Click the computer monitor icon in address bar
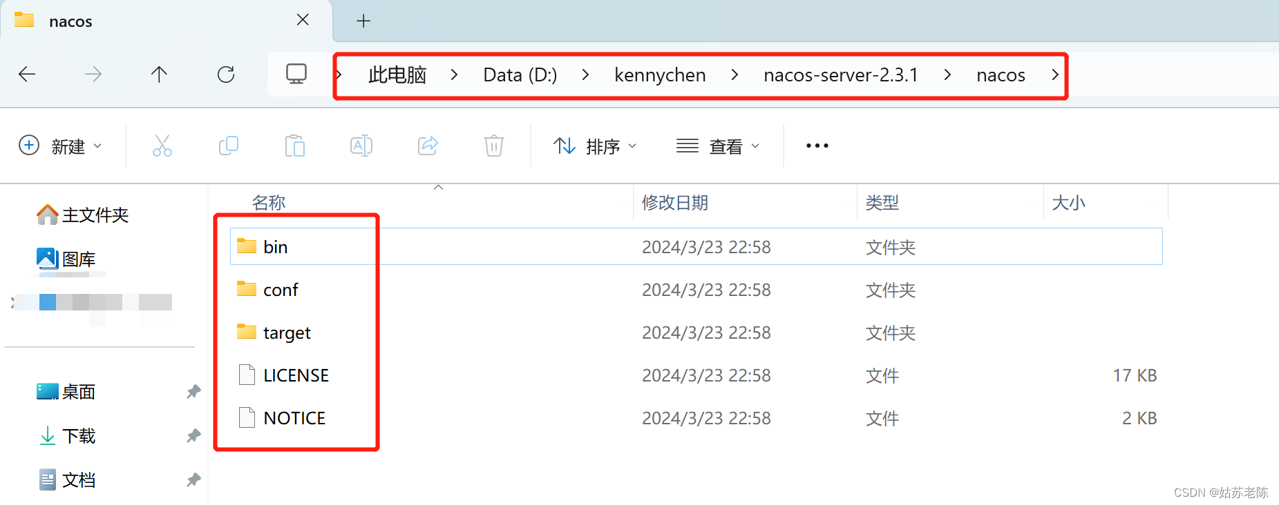 pos(296,74)
